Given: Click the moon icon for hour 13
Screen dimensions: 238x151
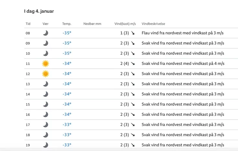Looking at the screenshot, I should [x=46, y=84].
